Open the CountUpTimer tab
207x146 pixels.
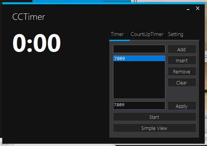147,34
